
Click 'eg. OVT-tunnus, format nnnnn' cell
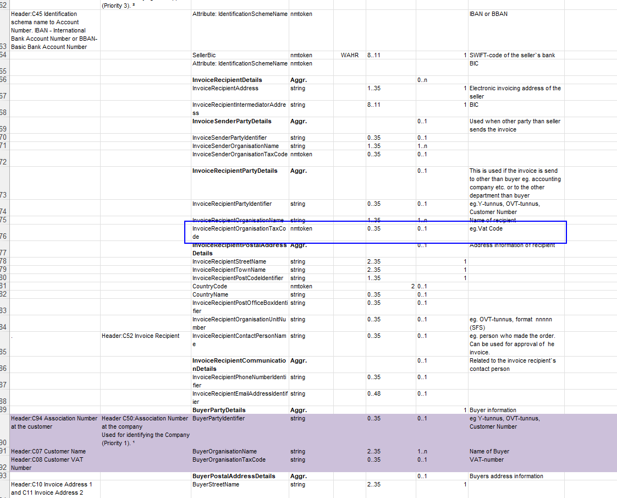click(x=516, y=323)
